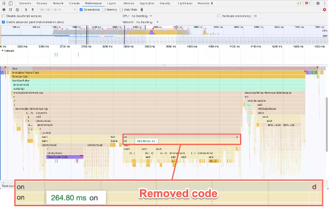
Task: Click the collect garbage trash icon
Action: point(142,10)
